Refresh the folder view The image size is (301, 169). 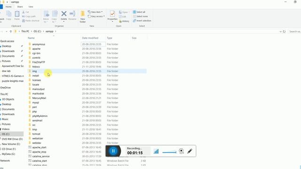pyautogui.click(x=284, y=31)
